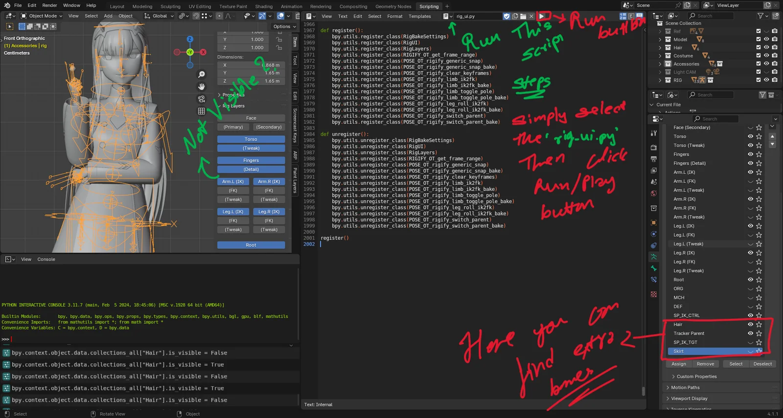Toggle camera view in the viewport
Screen dimensions: 783x418
[201, 99]
